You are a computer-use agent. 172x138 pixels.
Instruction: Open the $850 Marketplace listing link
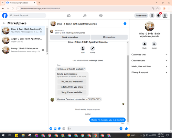pyautogui.click(x=70, y=33)
